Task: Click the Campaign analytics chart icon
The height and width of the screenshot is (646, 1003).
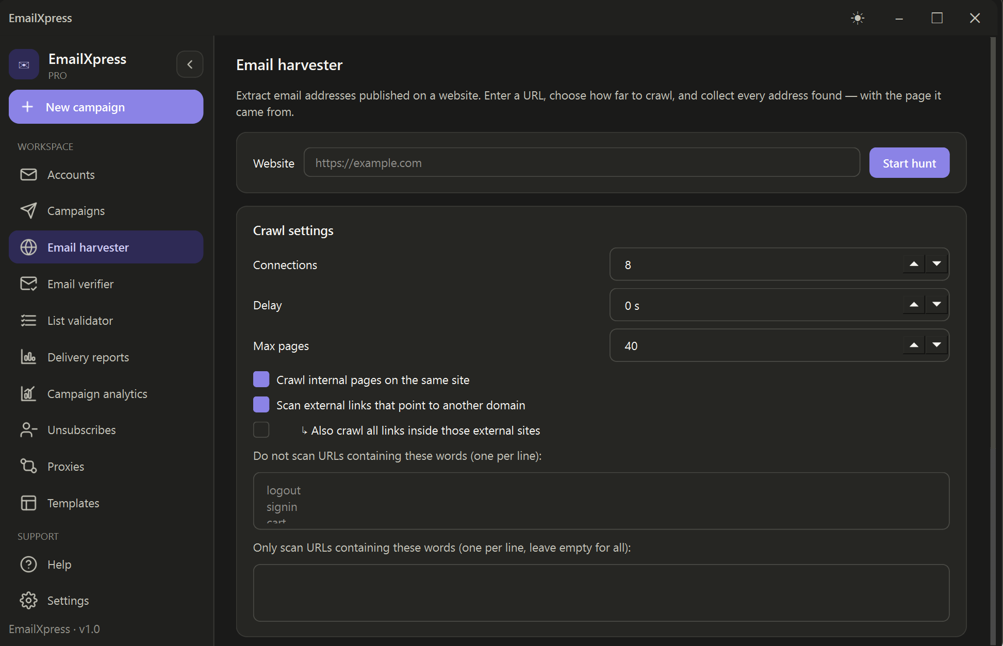Action: [28, 393]
